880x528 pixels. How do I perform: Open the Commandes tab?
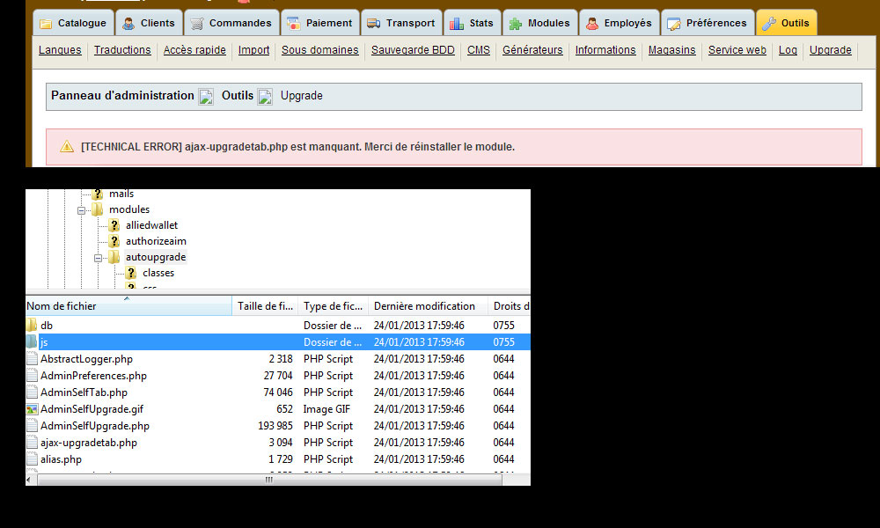[231, 23]
